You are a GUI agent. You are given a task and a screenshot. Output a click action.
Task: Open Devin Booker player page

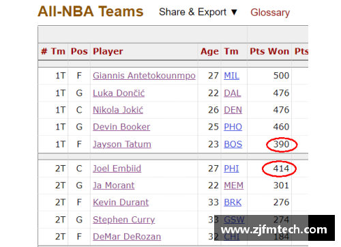pyautogui.click(x=121, y=127)
